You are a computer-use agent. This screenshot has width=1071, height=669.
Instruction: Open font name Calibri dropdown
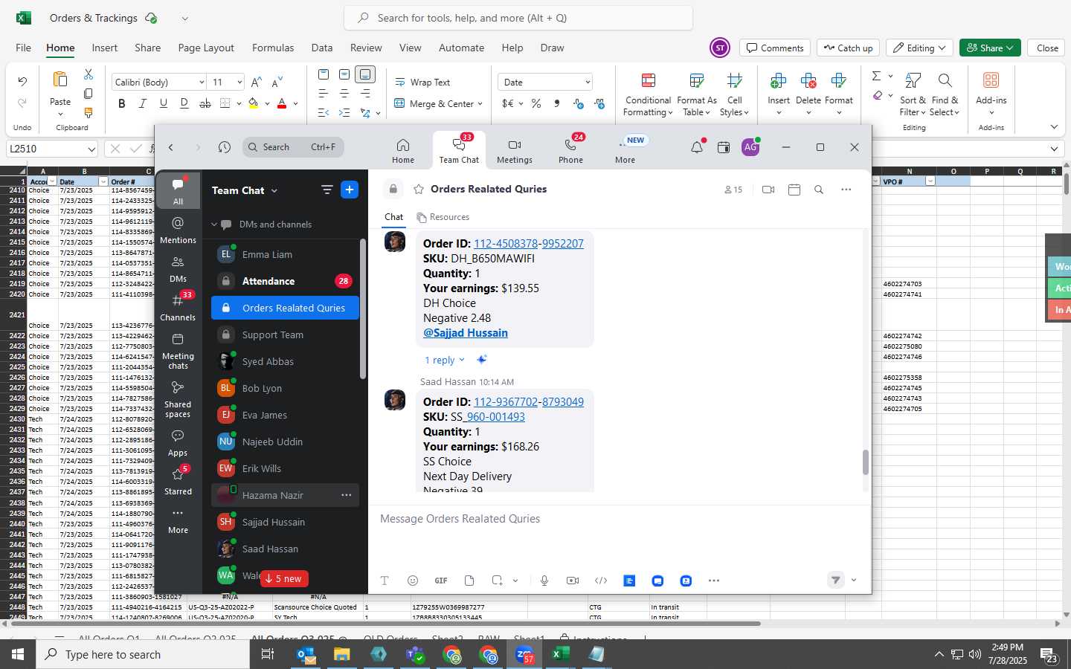(201, 83)
